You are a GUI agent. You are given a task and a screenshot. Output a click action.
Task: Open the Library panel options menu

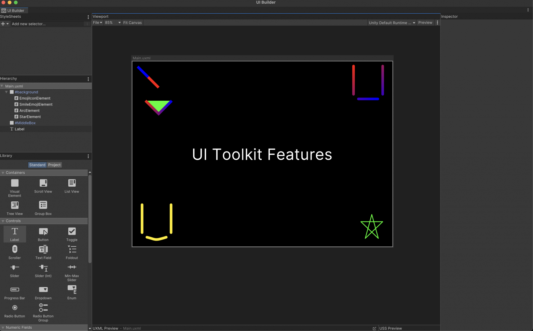[88, 156]
